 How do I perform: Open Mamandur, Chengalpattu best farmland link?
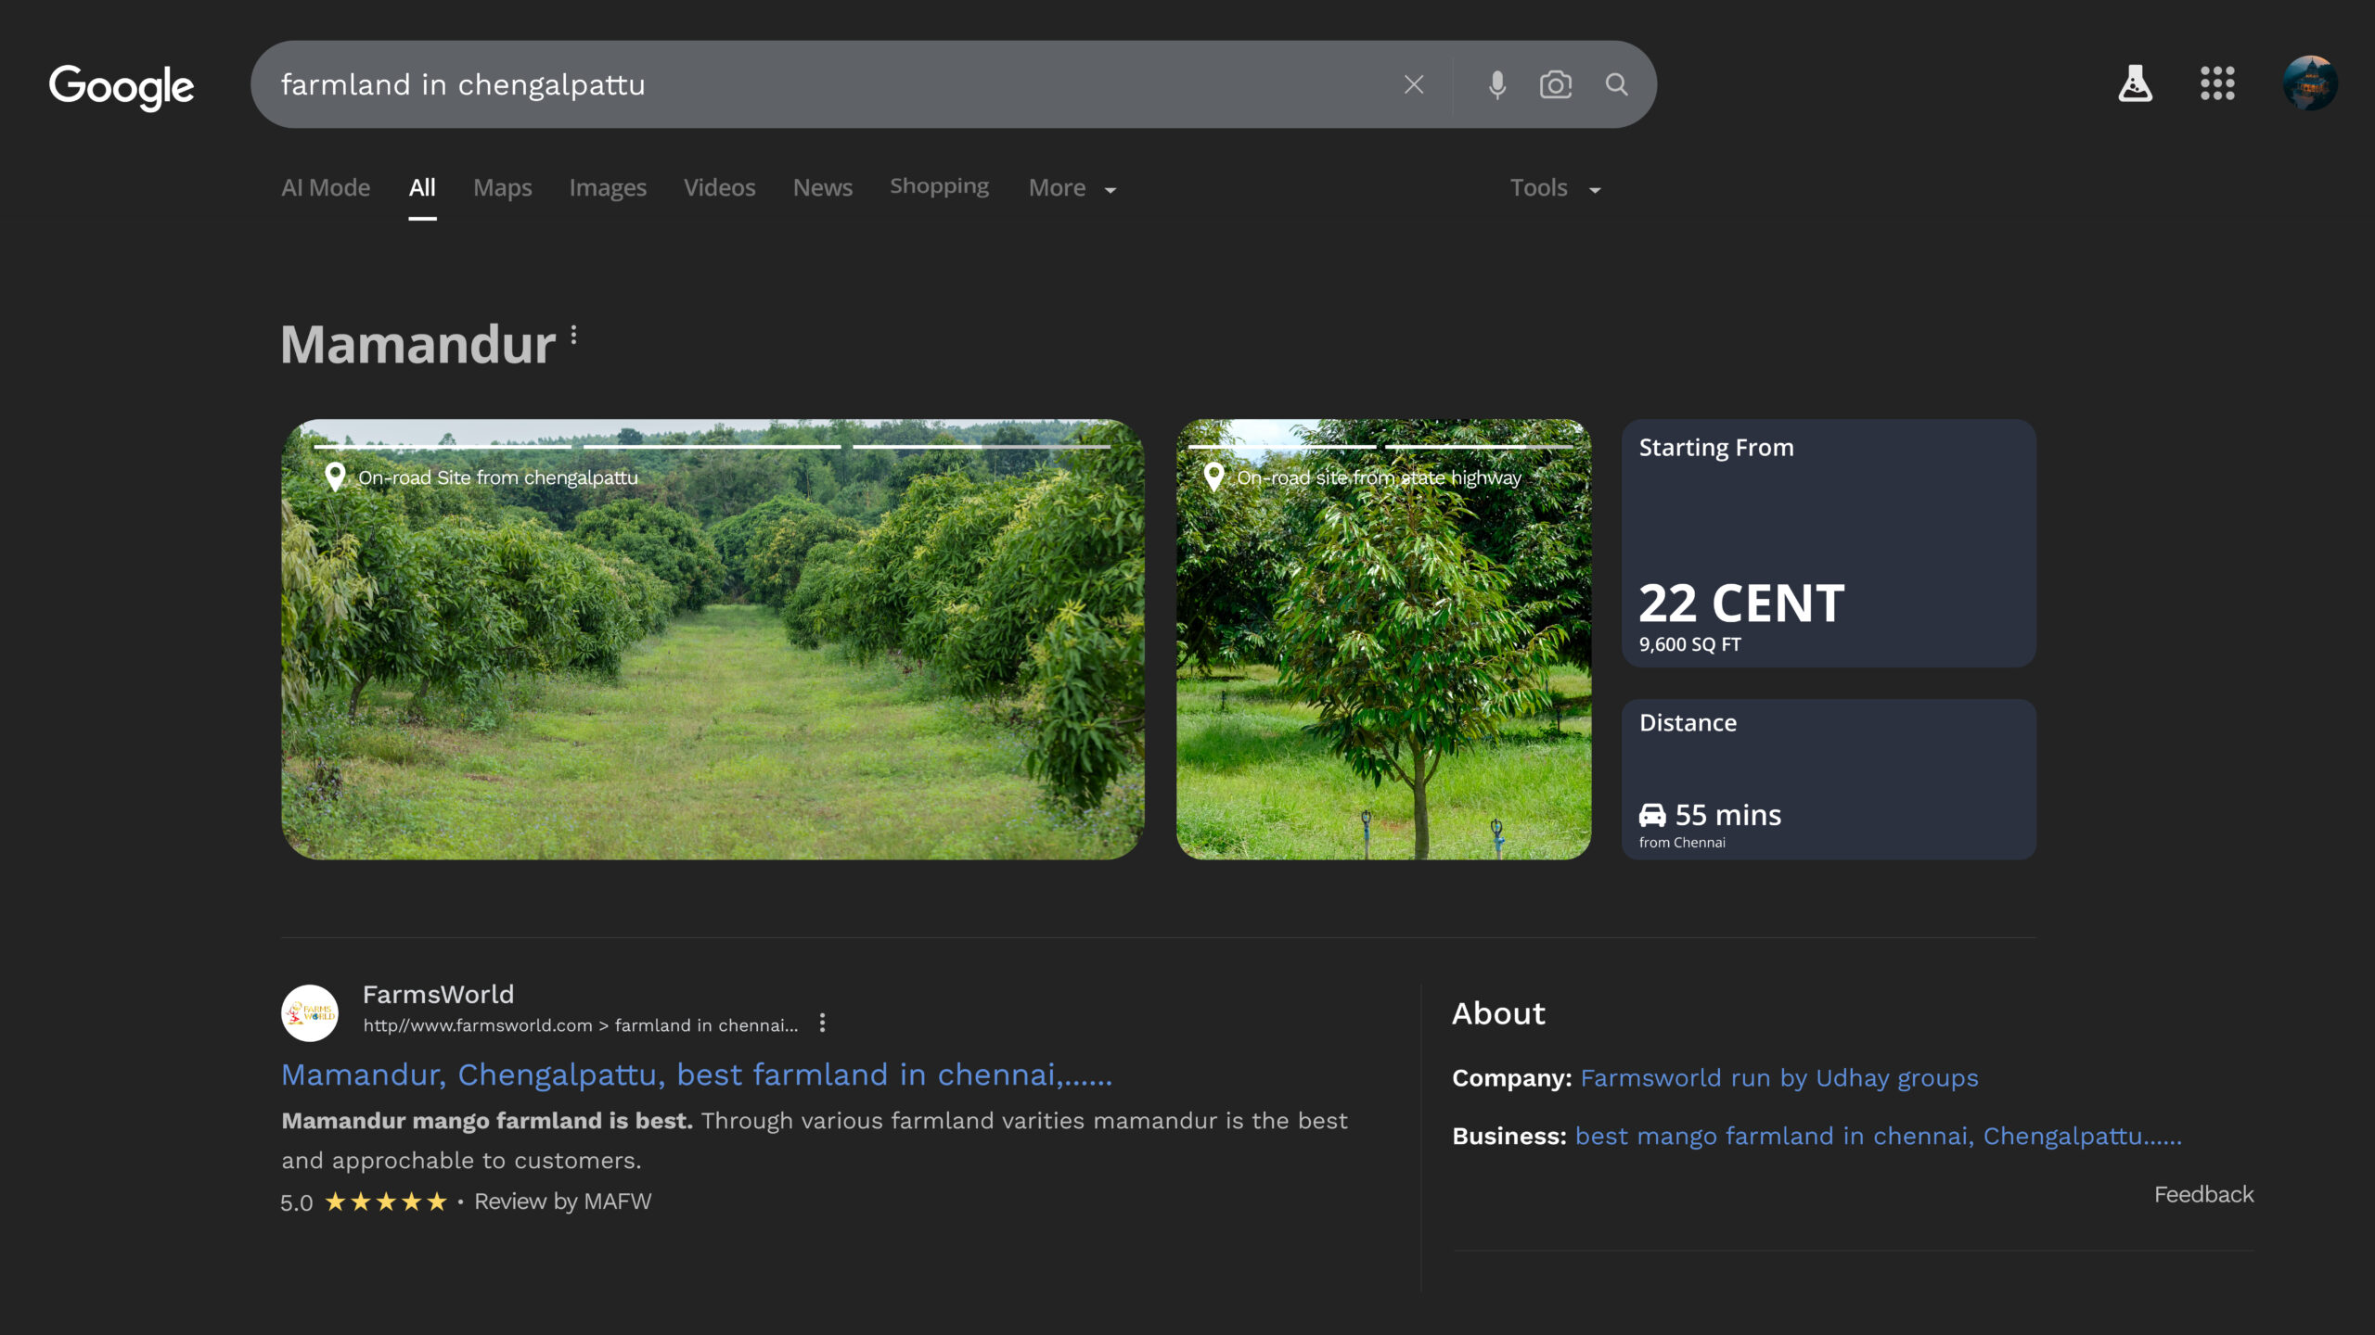pyautogui.click(x=696, y=1074)
